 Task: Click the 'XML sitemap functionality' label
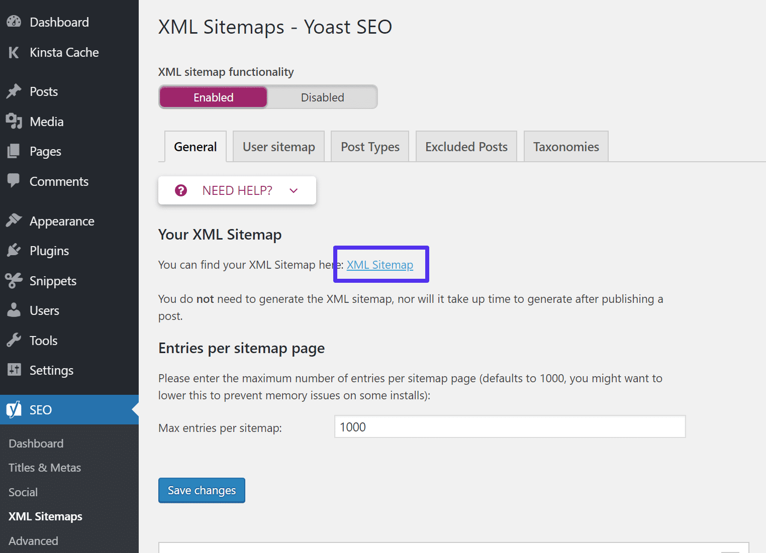226,72
